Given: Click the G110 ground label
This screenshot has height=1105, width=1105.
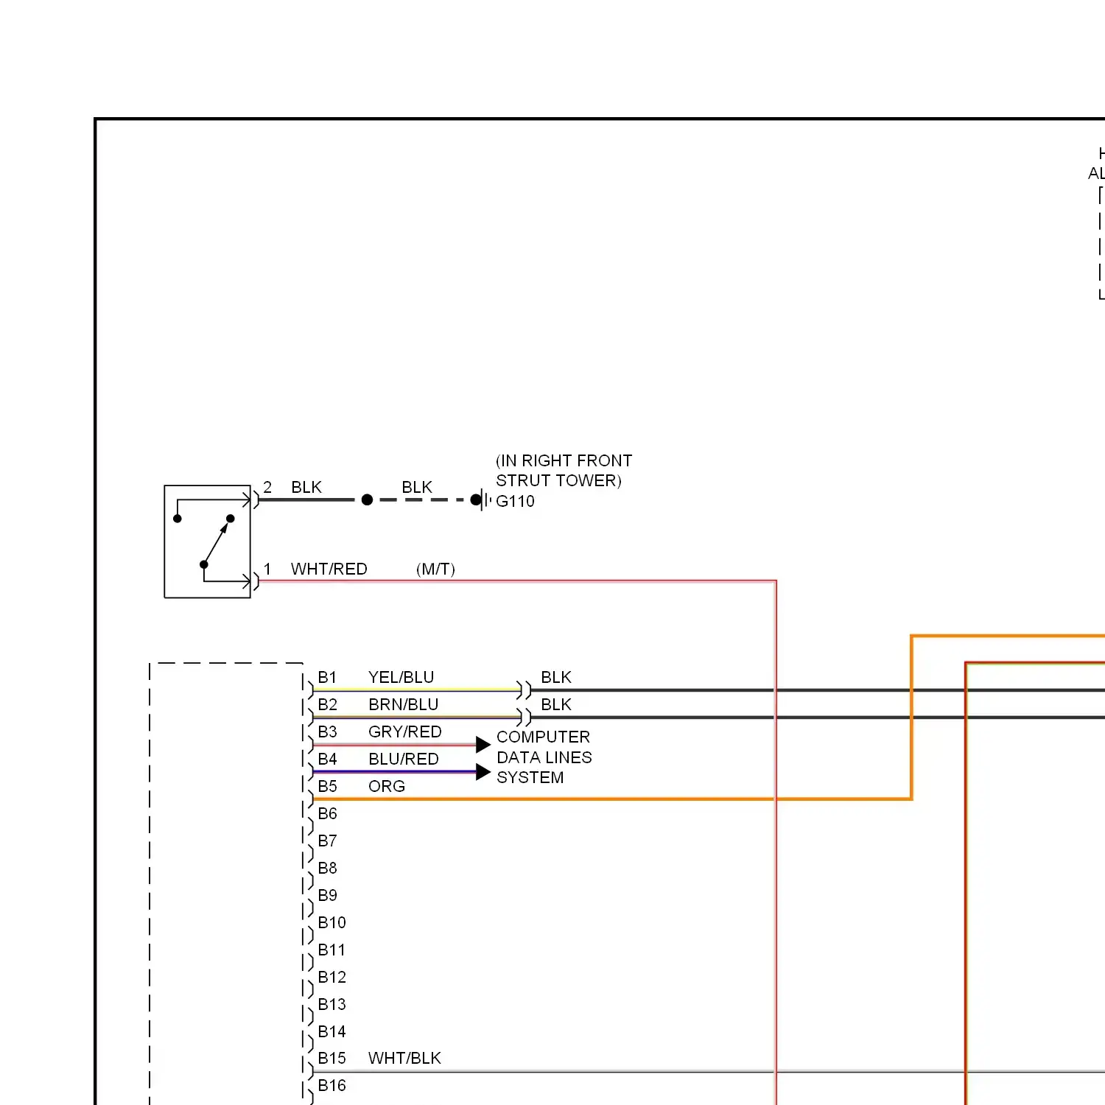Looking at the screenshot, I should tap(515, 501).
